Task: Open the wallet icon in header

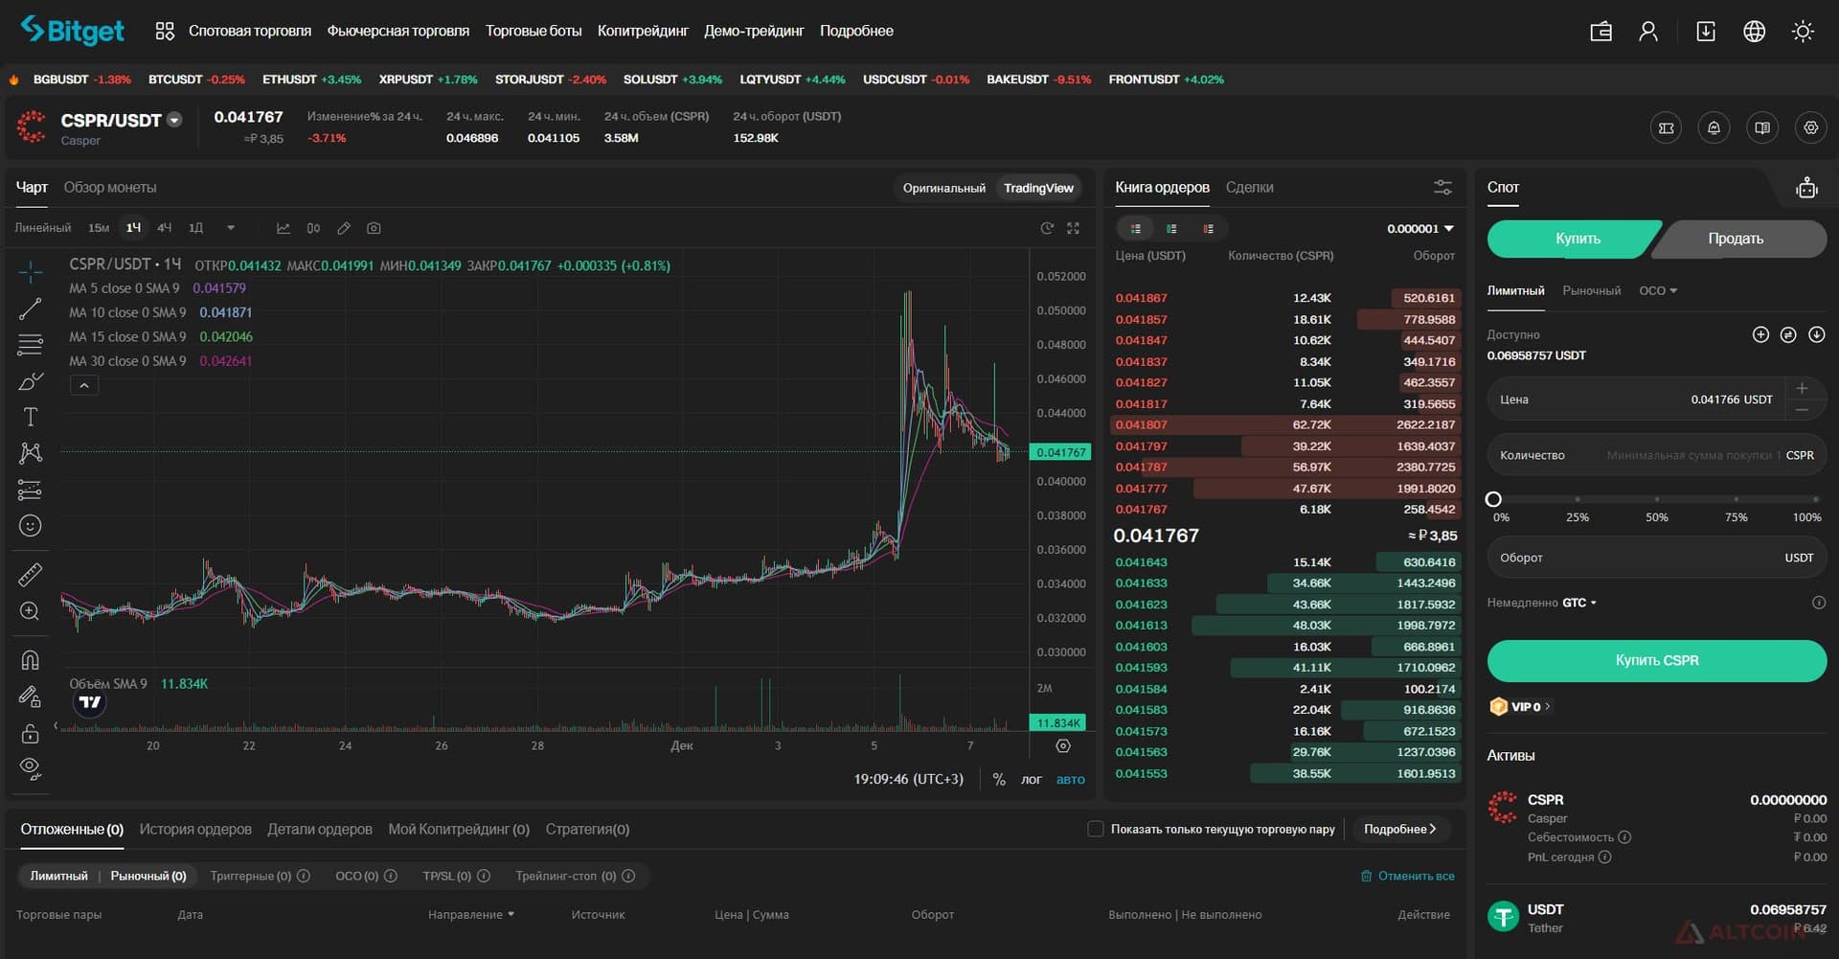Action: tap(1601, 32)
